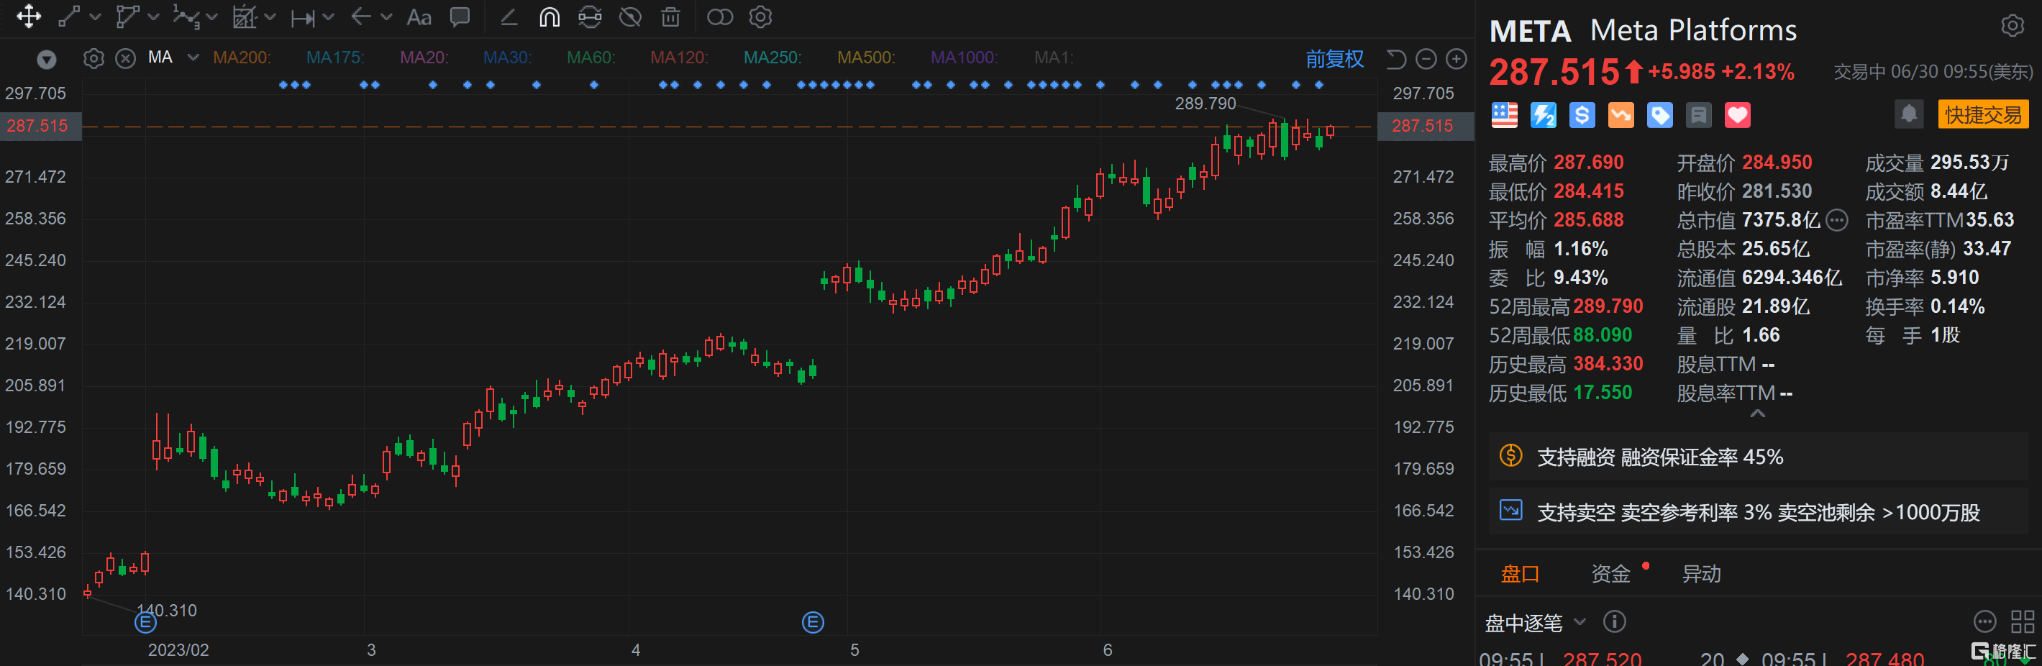
Task: Open the MA indicator dropdown arrow
Action: click(193, 57)
